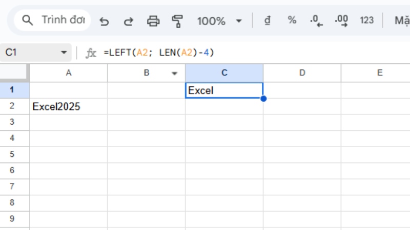Decrease decimal places
The width and height of the screenshot is (410, 230).
pos(316,20)
